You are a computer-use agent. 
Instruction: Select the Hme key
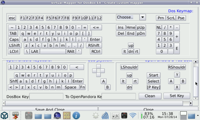[131, 27]
